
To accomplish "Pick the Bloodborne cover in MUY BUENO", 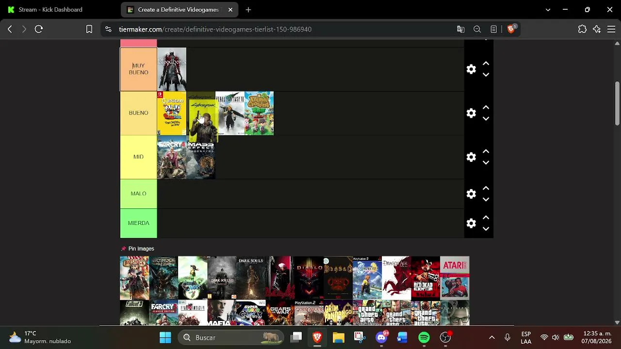I will coord(172,69).
